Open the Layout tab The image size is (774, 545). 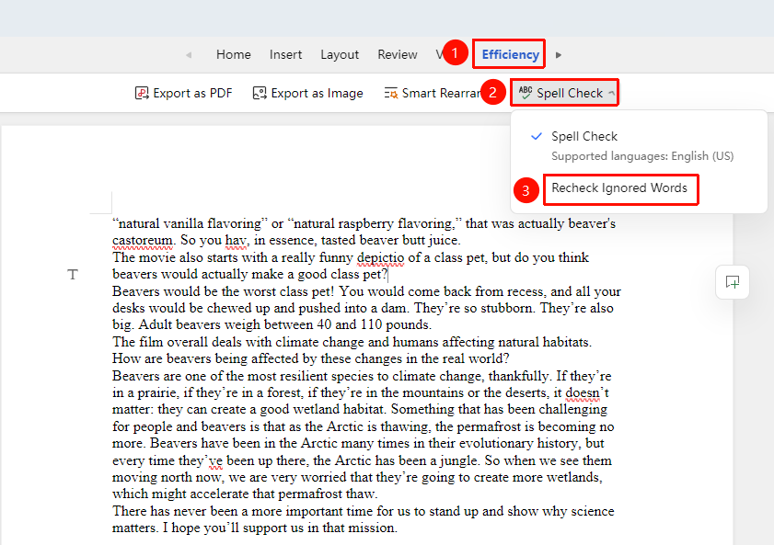339,55
